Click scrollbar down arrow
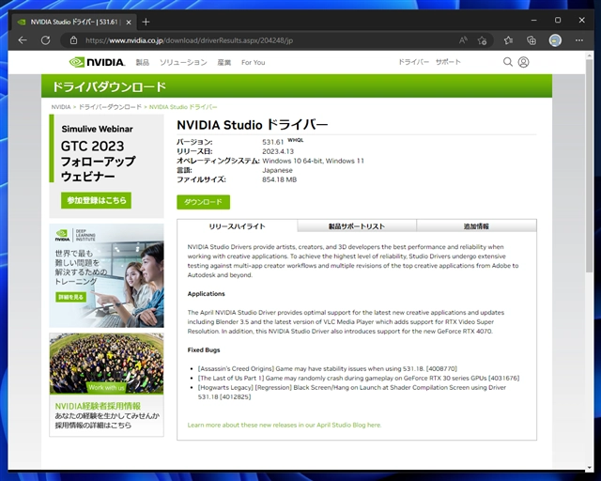 (x=590, y=468)
